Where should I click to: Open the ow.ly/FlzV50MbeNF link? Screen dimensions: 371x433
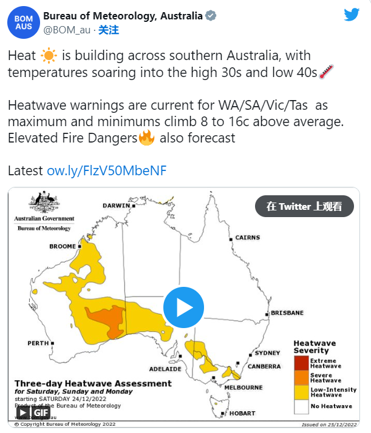tap(106, 170)
